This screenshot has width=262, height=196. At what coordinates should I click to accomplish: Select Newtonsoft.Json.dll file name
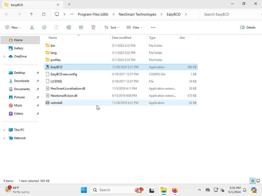pyautogui.click(x=64, y=96)
